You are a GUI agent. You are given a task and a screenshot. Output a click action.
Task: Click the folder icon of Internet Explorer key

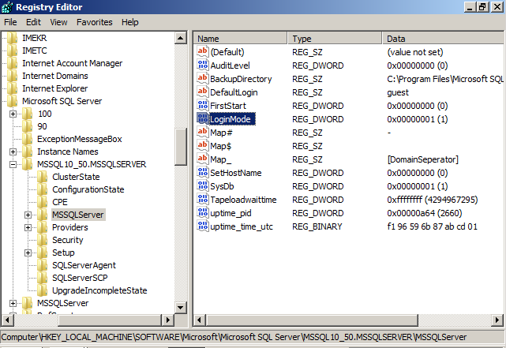(13, 88)
